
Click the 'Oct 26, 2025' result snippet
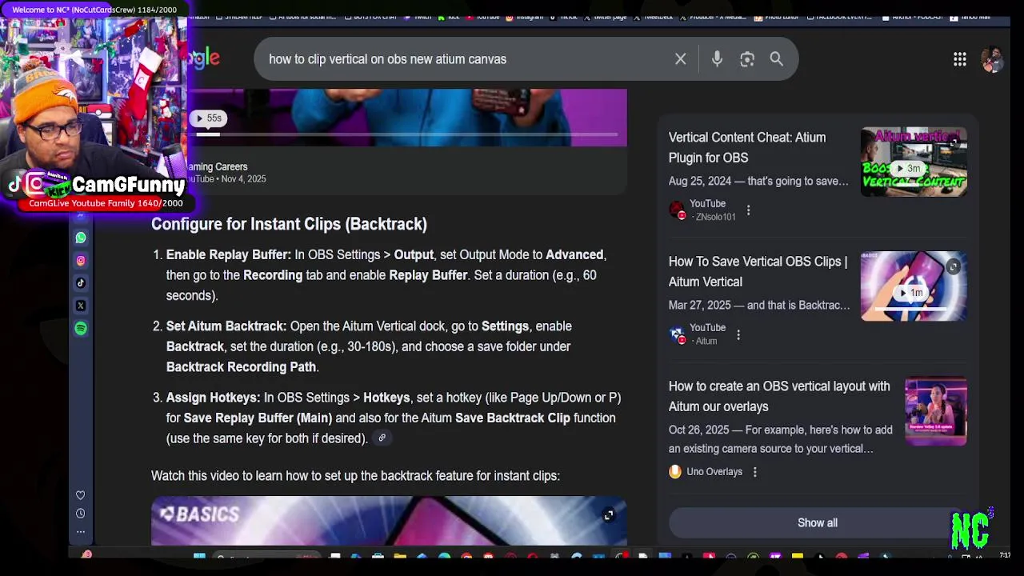pos(781,439)
